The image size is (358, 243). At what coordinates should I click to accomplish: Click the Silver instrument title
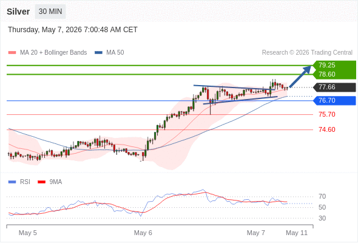(x=18, y=12)
